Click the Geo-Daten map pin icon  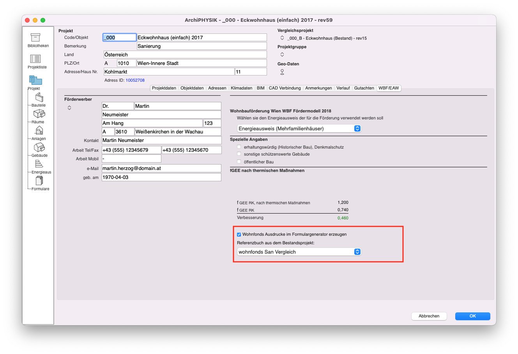(282, 72)
